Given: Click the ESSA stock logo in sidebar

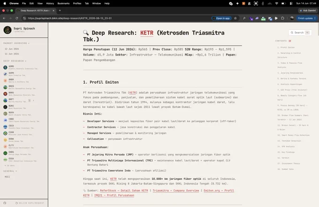Looking at the screenshot, I should pos(5,160).
